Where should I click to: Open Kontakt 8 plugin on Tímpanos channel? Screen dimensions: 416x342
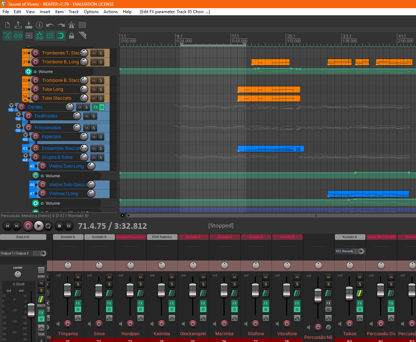(x=68, y=237)
